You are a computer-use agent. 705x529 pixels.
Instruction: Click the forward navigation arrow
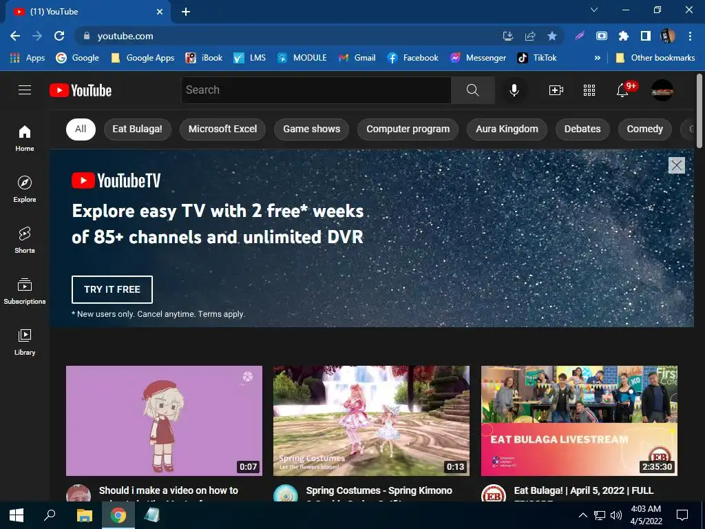[x=37, y=36]
